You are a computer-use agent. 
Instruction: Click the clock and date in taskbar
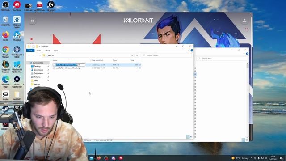click(273, 158)
